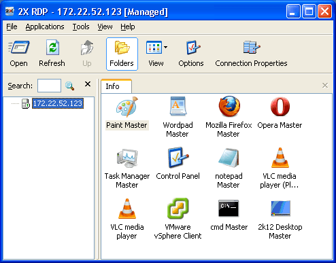336x263 pixels.
Task: Select the Control Panel icon
Action: click(x=178, y=158)
